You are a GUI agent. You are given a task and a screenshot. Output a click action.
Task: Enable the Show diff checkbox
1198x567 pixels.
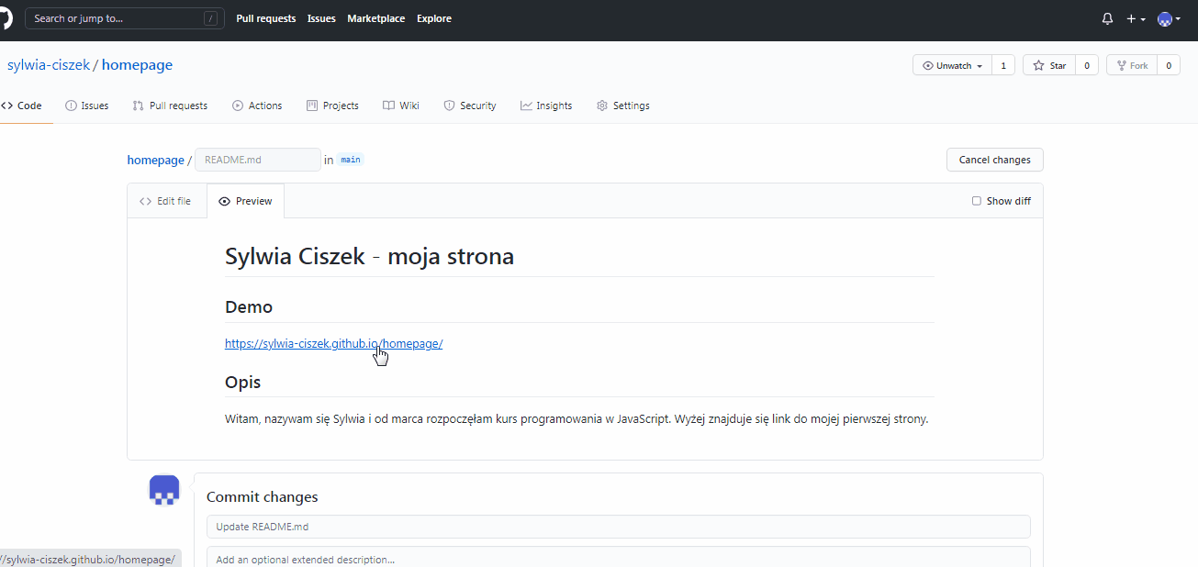(x=977, y=201)
